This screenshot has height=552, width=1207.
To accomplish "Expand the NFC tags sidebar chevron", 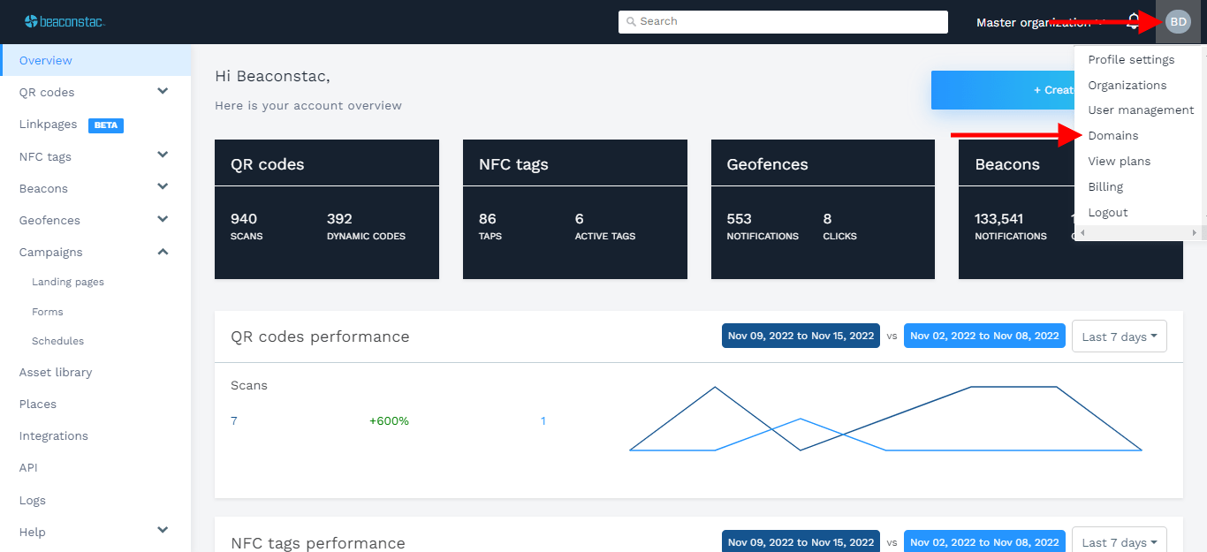I will click(163, 156).
